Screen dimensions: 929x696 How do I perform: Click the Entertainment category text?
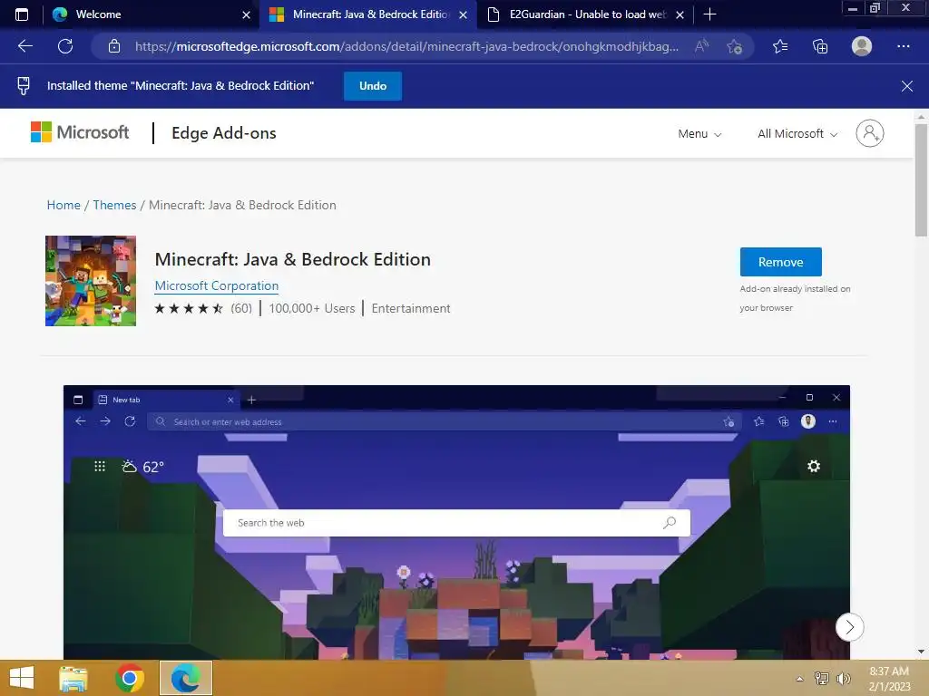pyautogui.click(x=411, y=308)
